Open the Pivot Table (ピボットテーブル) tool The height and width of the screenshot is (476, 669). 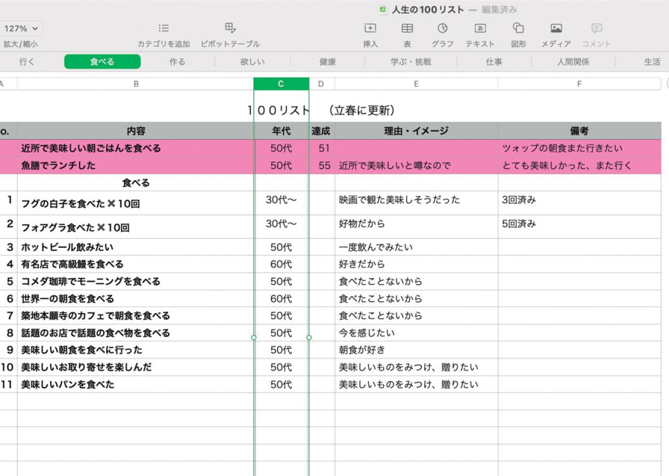tap(230, 28)
